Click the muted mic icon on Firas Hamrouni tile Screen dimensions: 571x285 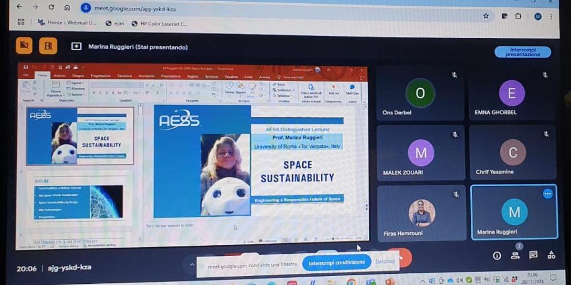click(456, 194)
